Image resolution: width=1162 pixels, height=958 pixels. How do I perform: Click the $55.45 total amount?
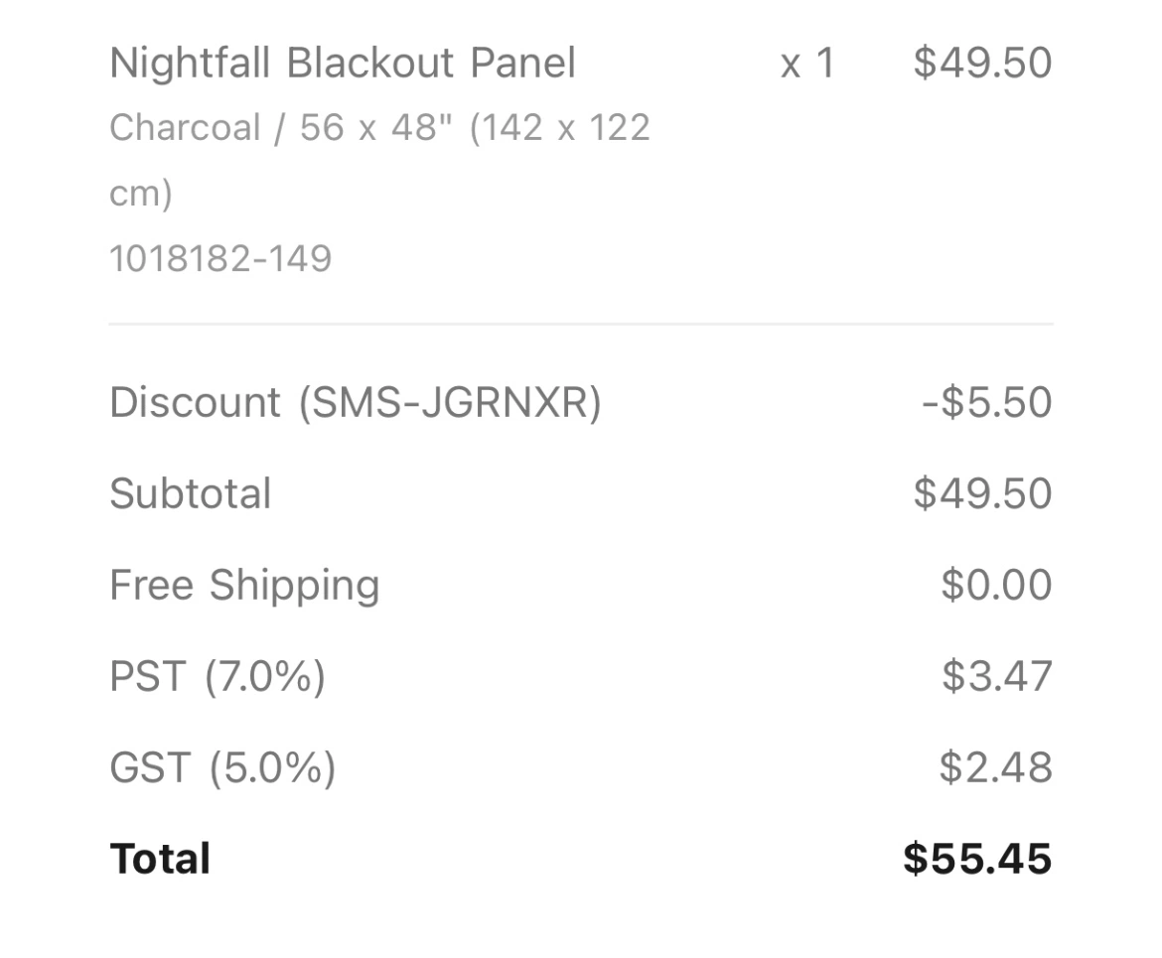977,859
